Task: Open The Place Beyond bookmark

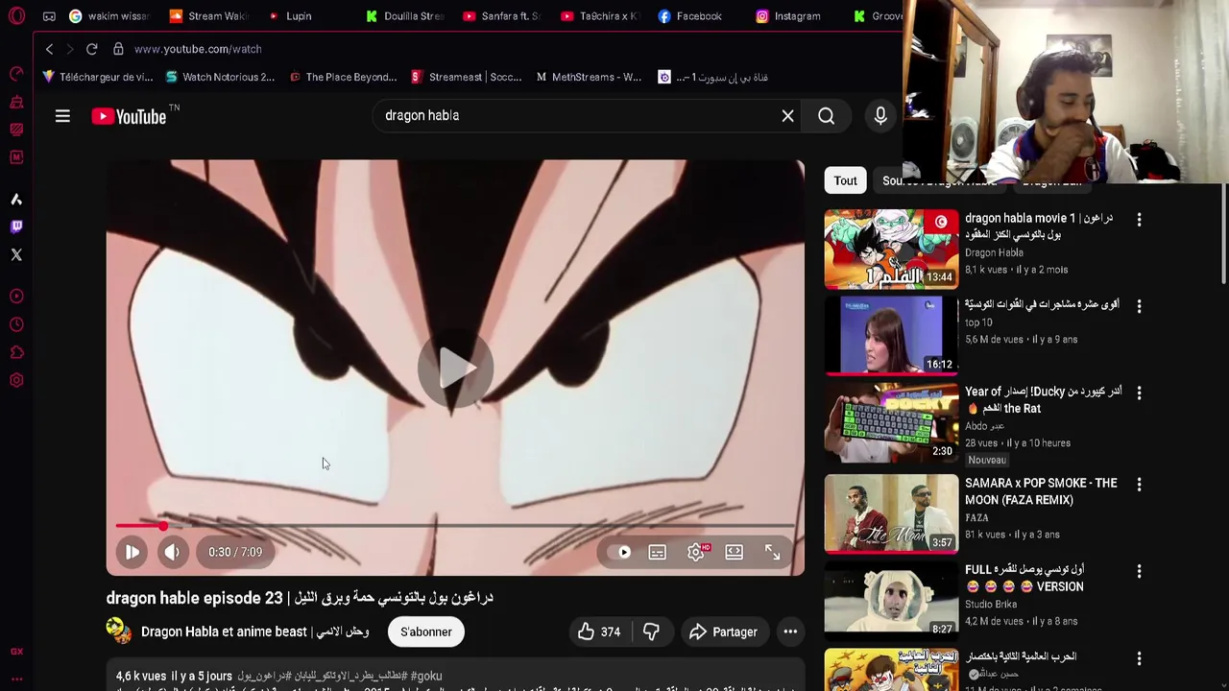Action: tap(343, 77)
